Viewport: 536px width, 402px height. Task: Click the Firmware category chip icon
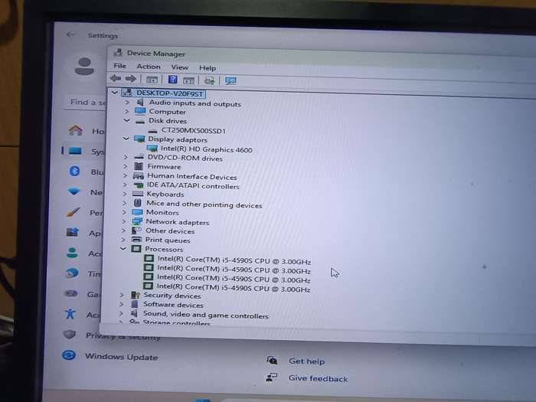[139, 166]
